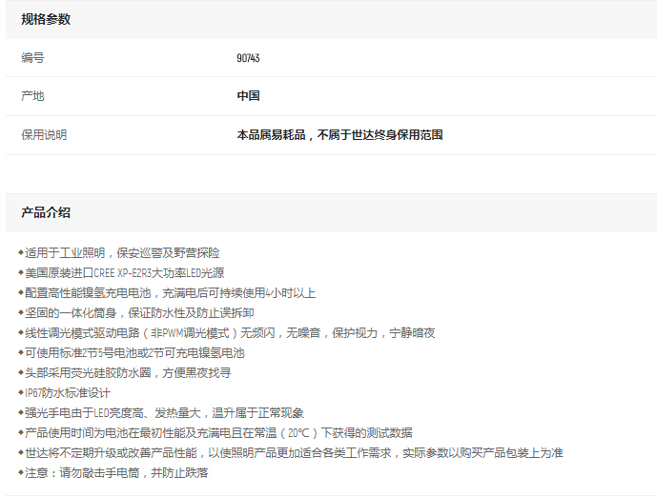Screen dimensions: 657x497
Task: Click the 产品介绍 section header
Action: [x=46, y=212]
